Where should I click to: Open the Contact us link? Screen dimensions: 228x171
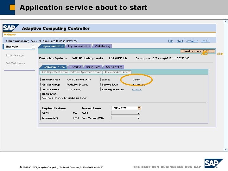[x=192, y=41]
